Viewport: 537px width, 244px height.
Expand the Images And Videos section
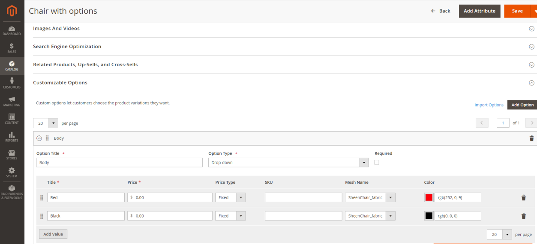point(531,29)
